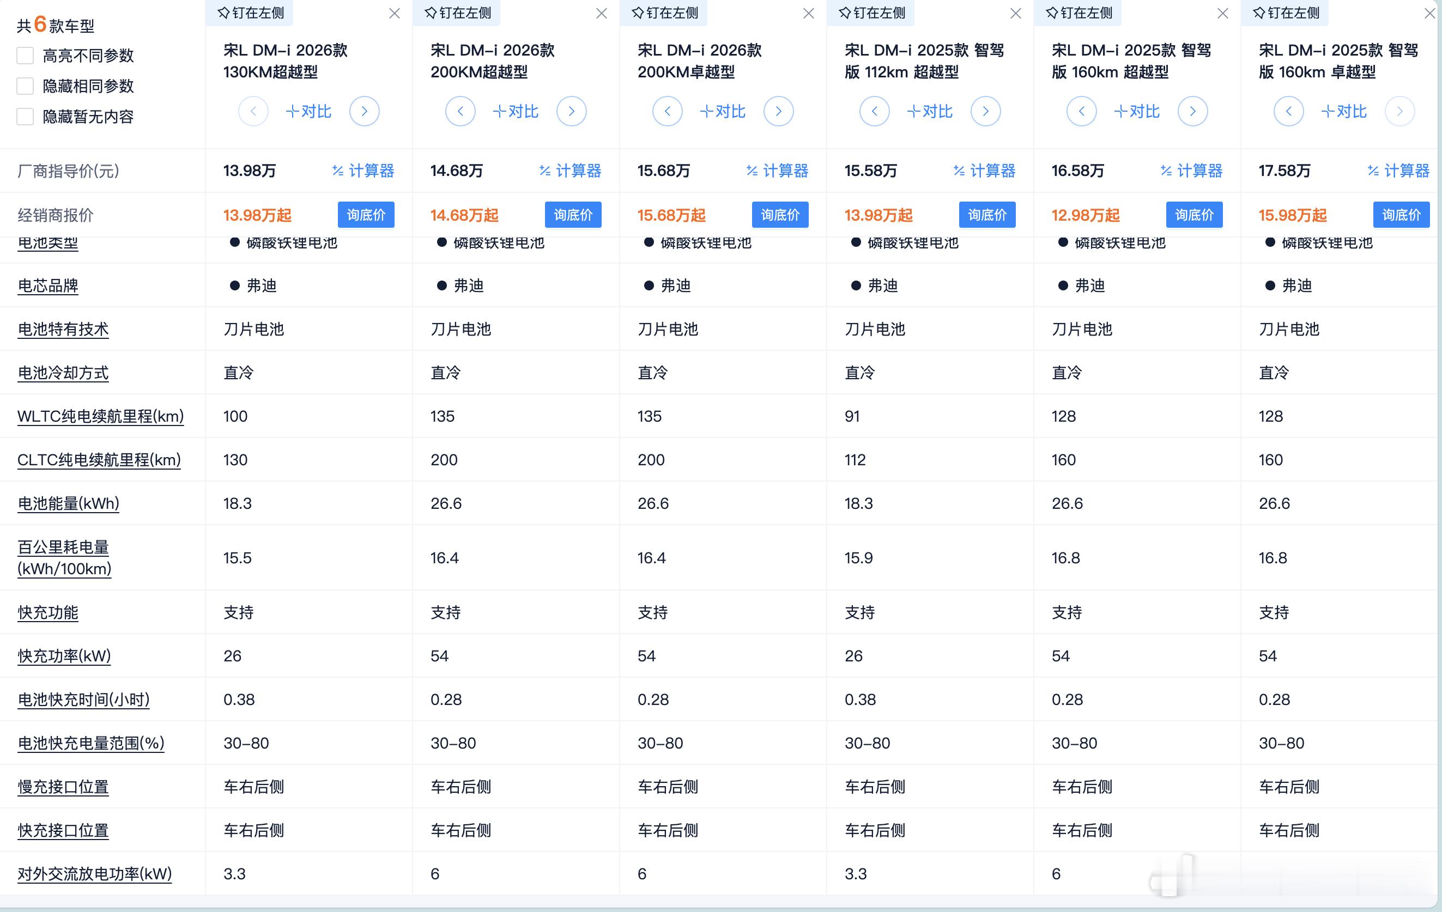
Task: Open the loan calculator for the 13.98万 model
Action: (x=363, y=171)
